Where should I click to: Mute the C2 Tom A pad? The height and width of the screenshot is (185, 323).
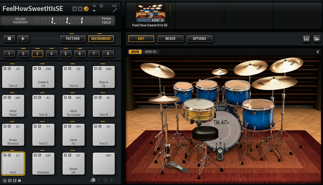[x=5, y=68]
